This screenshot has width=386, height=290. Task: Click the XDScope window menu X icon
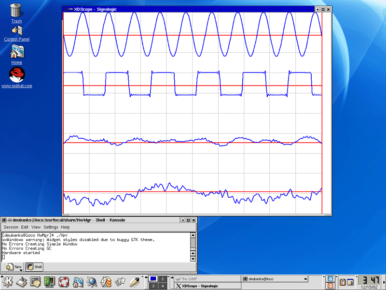click(66, 9)
